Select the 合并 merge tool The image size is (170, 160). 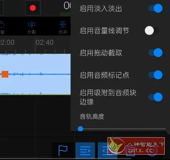coord(63,27)
